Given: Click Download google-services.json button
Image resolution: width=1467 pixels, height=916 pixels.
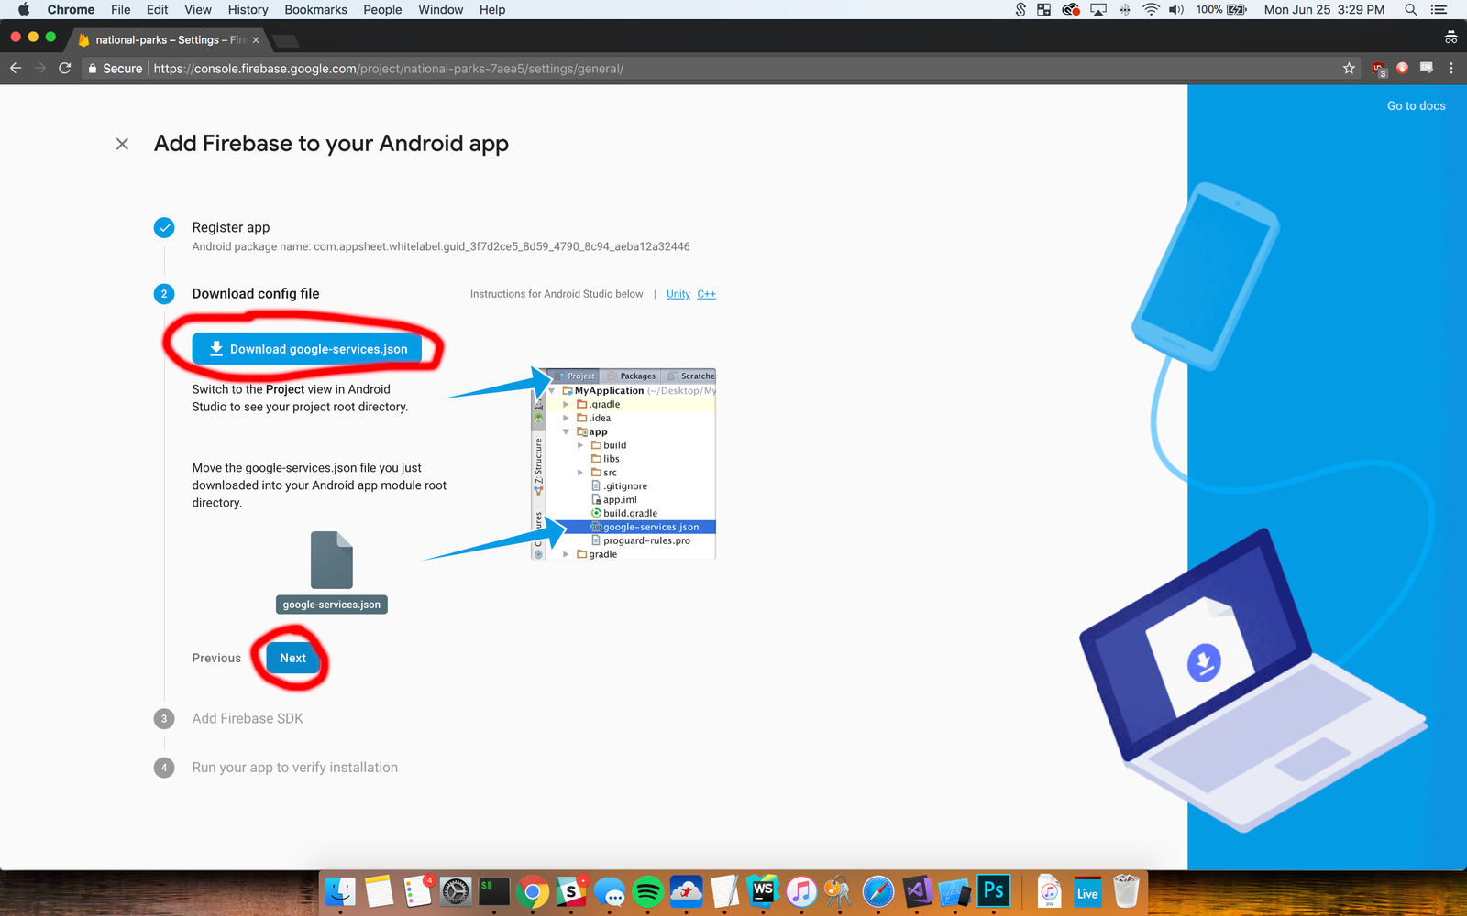Looking at the screenshot, I should [x=307, y=349].
